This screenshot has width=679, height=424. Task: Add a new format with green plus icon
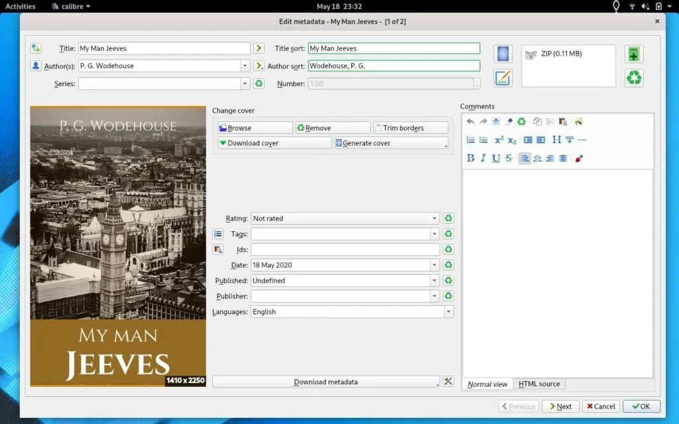pyautogui.click(x=634, y=54)
